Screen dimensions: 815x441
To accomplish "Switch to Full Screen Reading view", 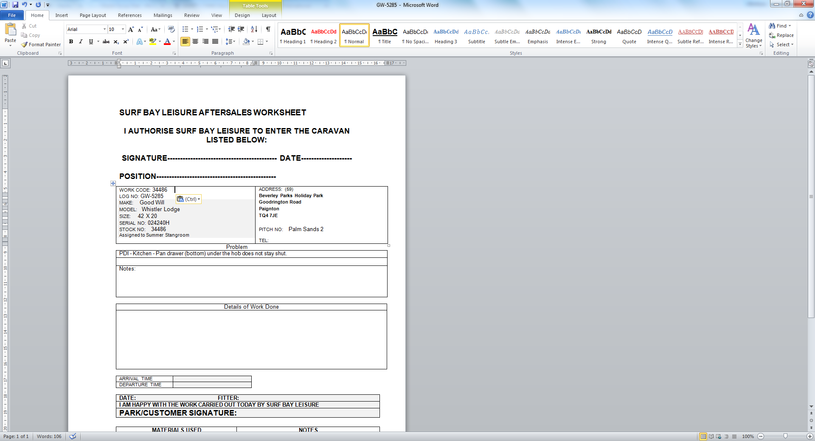I will (711, 436).
